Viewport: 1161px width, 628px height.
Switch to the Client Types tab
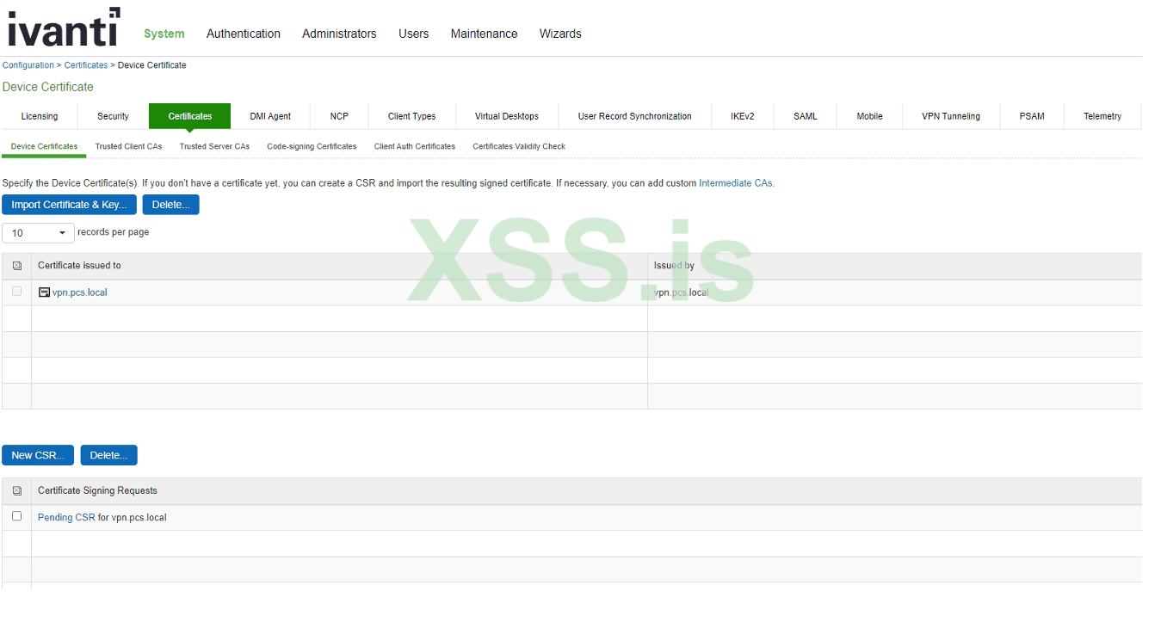tap(412, 116)
